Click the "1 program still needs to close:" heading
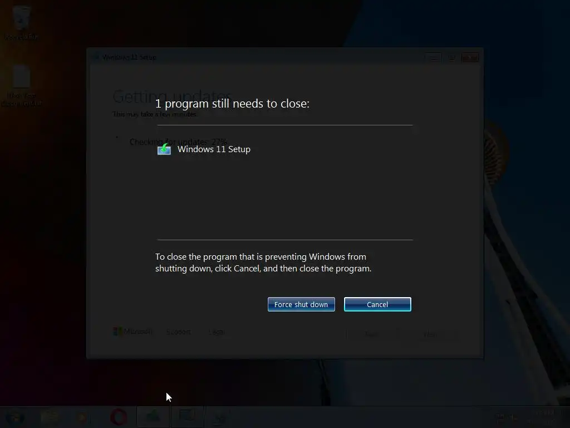The height and width of the screenshot is (428, 570). coord(232,104)
